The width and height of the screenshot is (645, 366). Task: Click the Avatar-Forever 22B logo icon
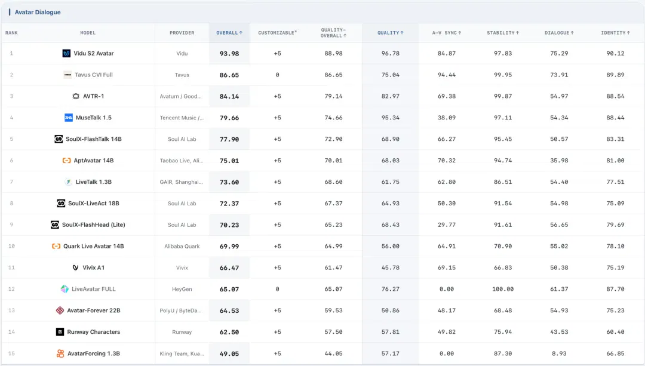[x=60, y=310]
